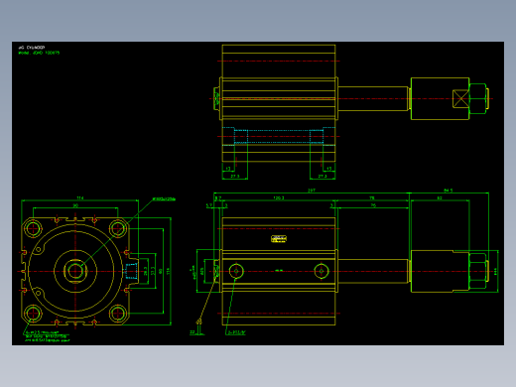Click the green hex nut in side view
The height and width of the screenshot is (387, 516).
(478, 271)
